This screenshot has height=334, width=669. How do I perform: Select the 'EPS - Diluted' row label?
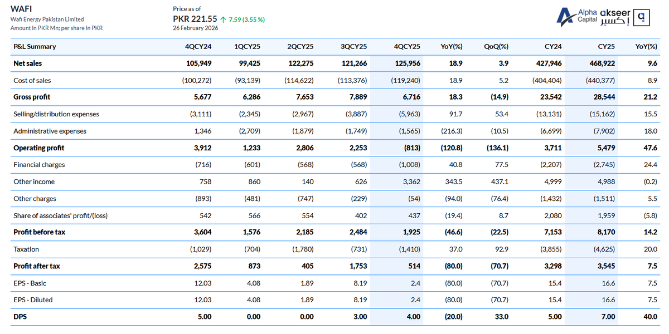click(x=33, y=299)
